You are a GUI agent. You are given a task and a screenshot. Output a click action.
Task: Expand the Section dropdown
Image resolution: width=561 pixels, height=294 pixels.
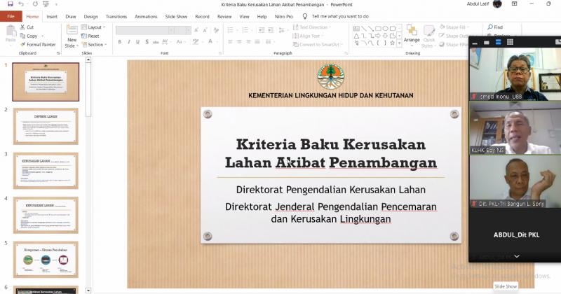click(95, 44)
